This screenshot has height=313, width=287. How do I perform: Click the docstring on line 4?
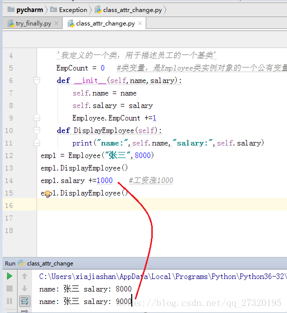point(136,55)
